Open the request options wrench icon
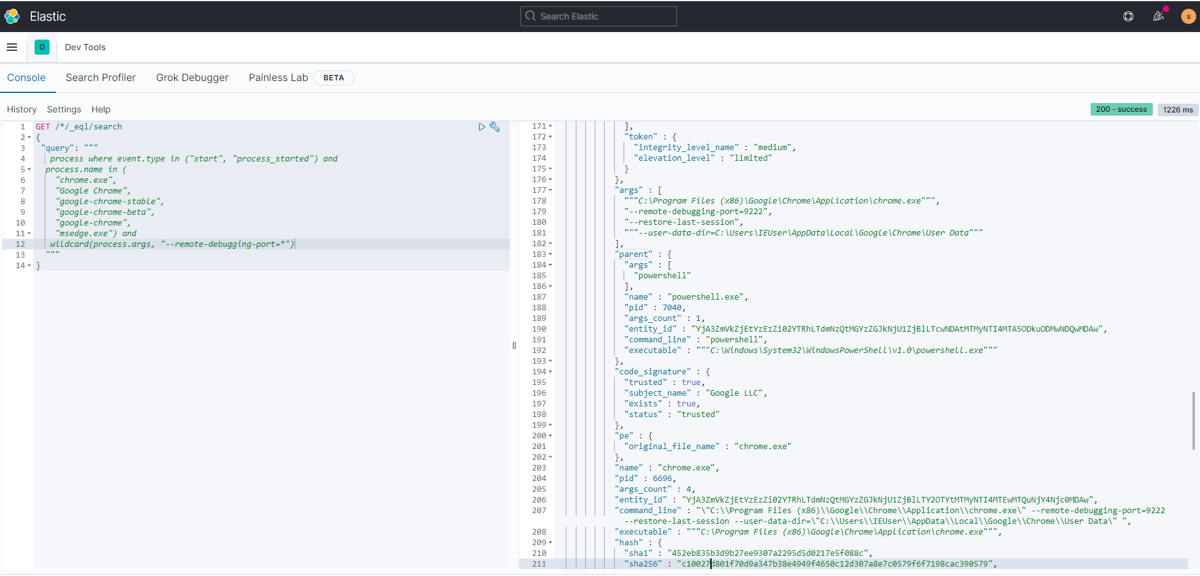The height and width of the screenshot is (576, 1200). (496, 127)
